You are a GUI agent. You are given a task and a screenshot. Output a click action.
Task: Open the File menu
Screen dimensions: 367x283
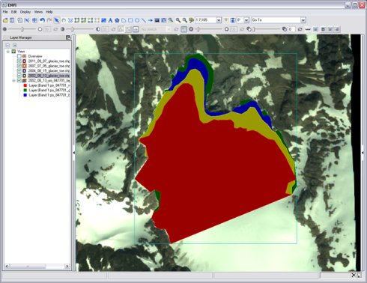(x=5, y=12)
